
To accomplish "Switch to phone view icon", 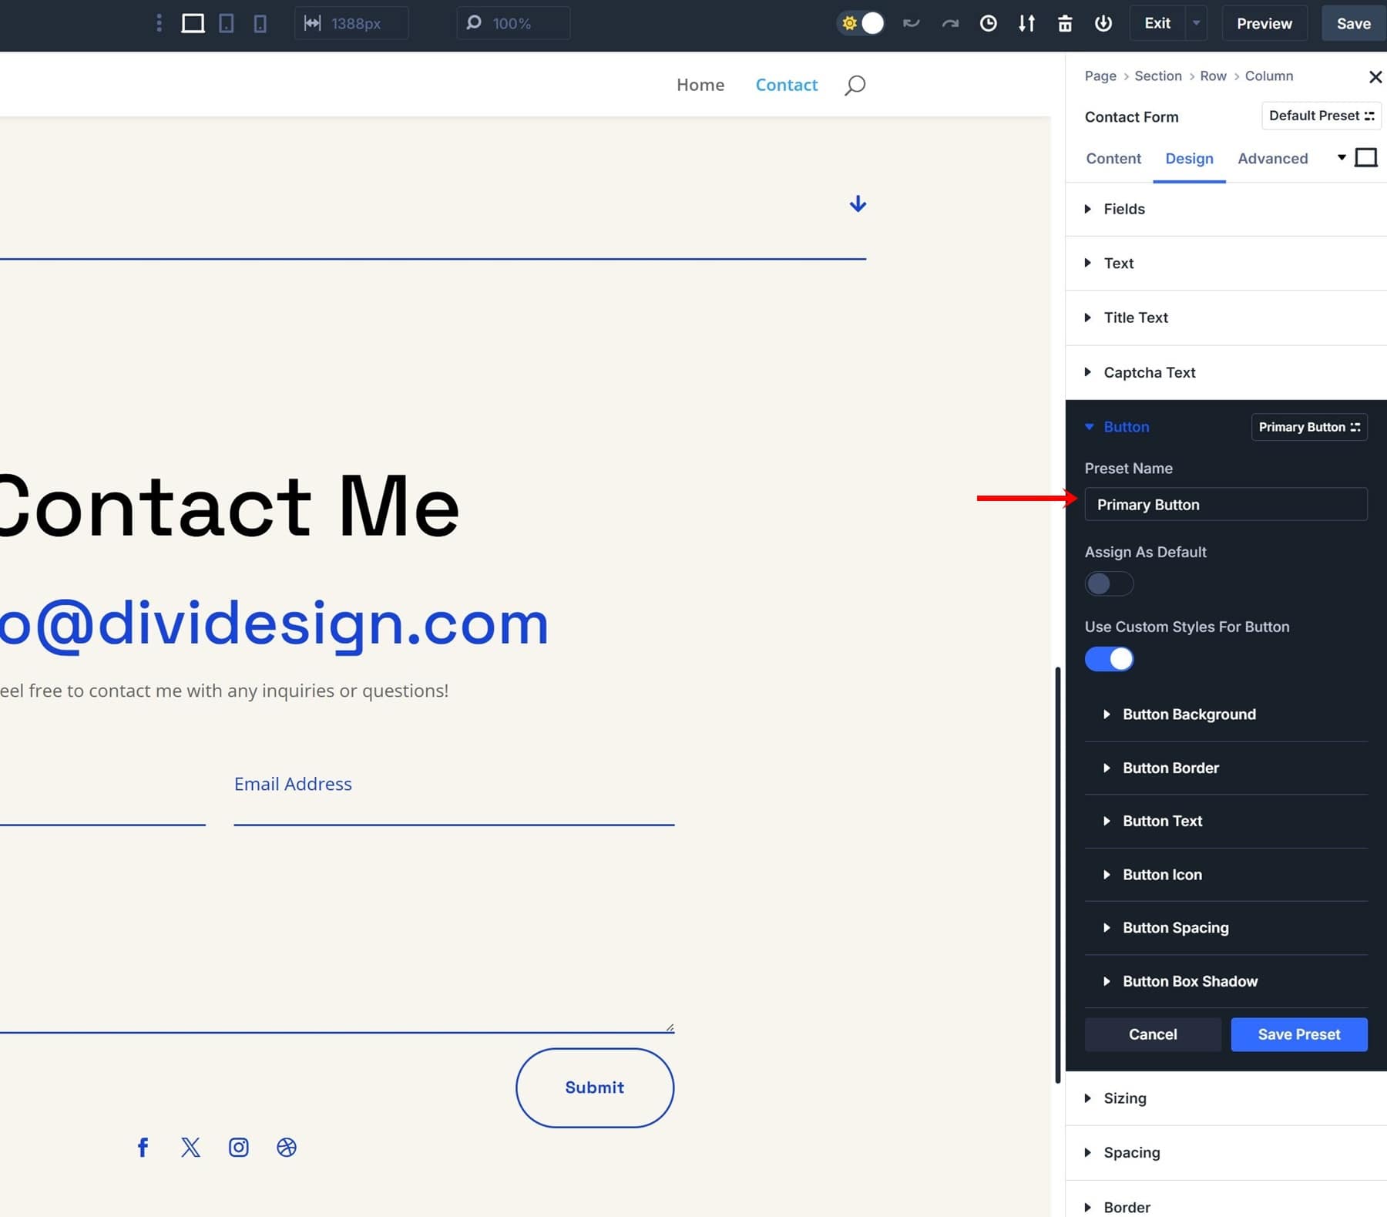I will 260,24.
